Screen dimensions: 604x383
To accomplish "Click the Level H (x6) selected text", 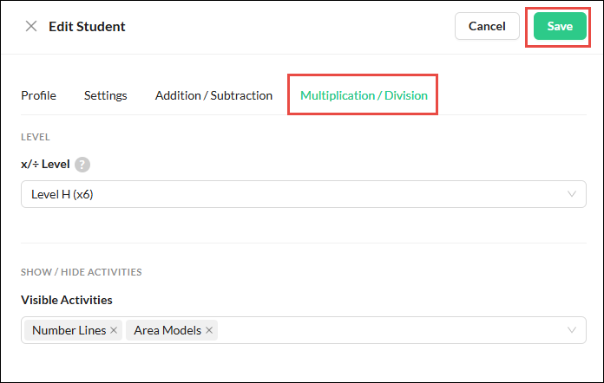I will [x=62, y=194].
